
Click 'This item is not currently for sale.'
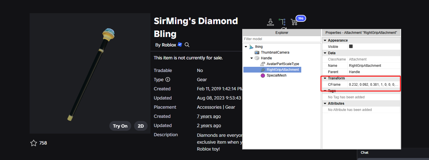tap(188, 58)
